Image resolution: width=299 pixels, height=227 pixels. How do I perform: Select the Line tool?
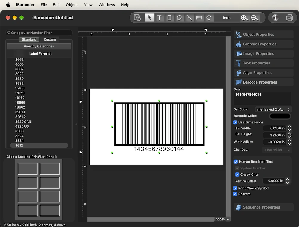tap(189, 18)
